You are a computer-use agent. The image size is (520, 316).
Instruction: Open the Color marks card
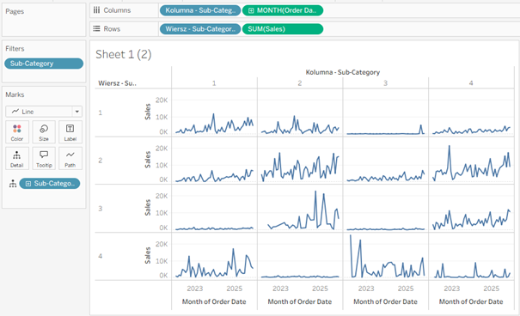click(17, 132)
